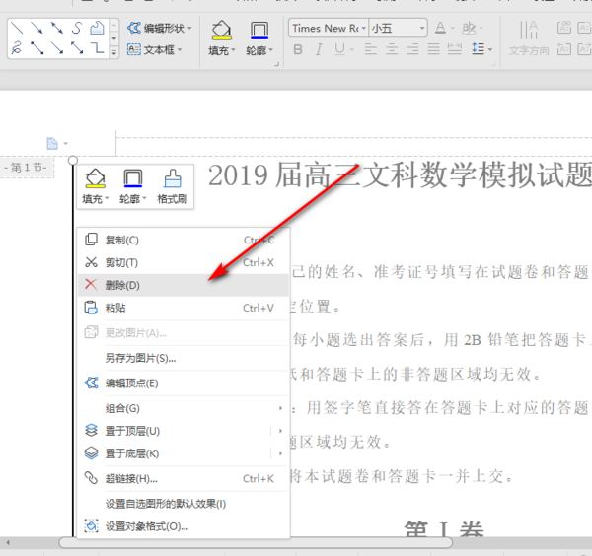Open the font size 小五 dropdown
The image size is (592, 556).
click(x=422, y=28)
